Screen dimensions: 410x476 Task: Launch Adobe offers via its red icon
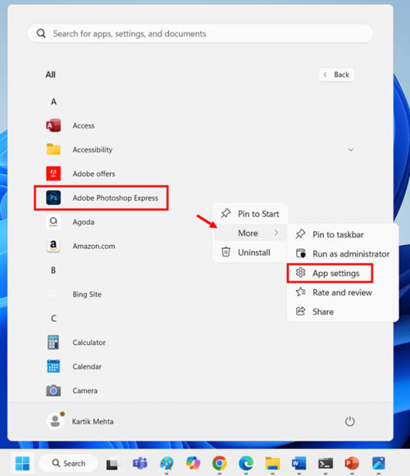[x=53, y=174]
